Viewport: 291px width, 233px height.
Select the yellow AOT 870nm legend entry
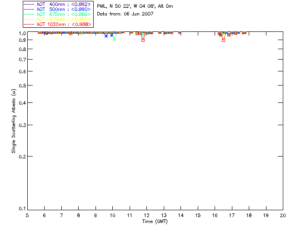(57, 19)
